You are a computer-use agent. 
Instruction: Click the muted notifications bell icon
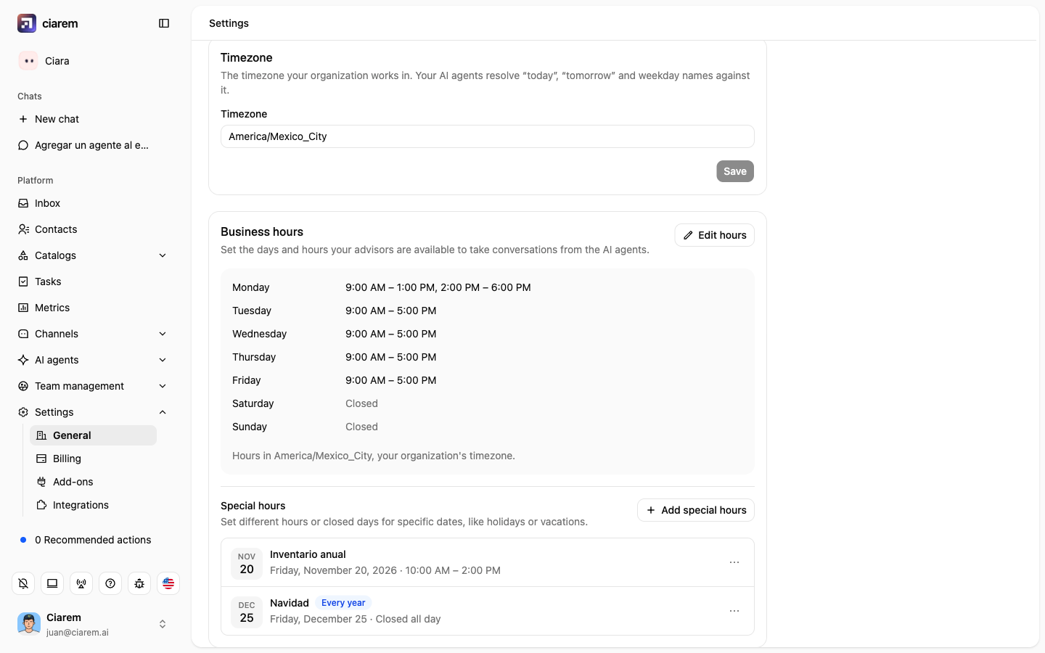23,583
